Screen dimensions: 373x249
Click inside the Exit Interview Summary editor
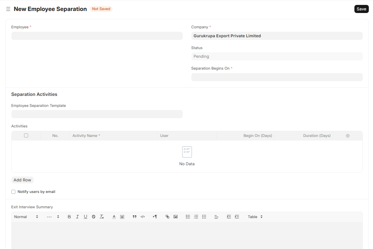pyautogui.click(x=187, y=235)
